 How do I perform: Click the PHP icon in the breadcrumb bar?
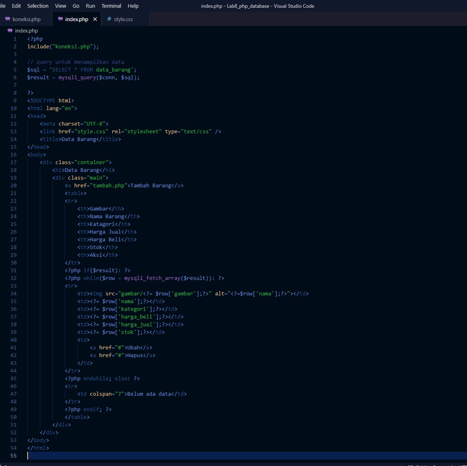click(9, 30)
